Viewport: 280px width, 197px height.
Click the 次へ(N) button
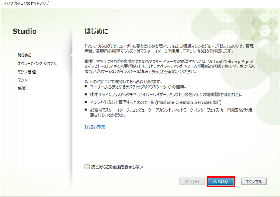click(220, 182)
